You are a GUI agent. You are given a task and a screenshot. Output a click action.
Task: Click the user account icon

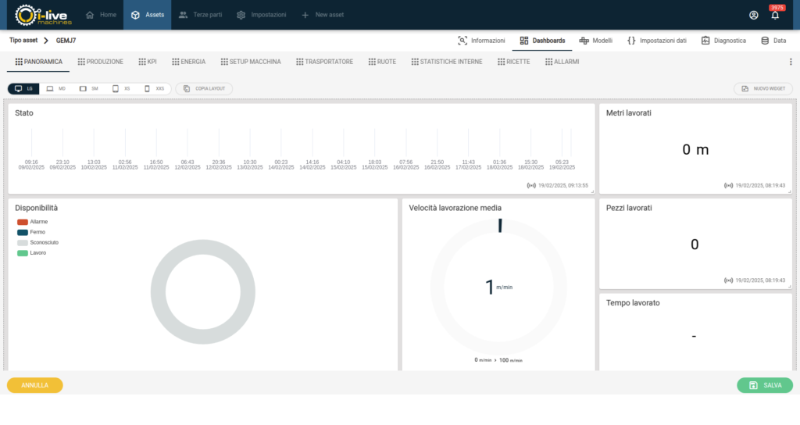pos(753,15)
